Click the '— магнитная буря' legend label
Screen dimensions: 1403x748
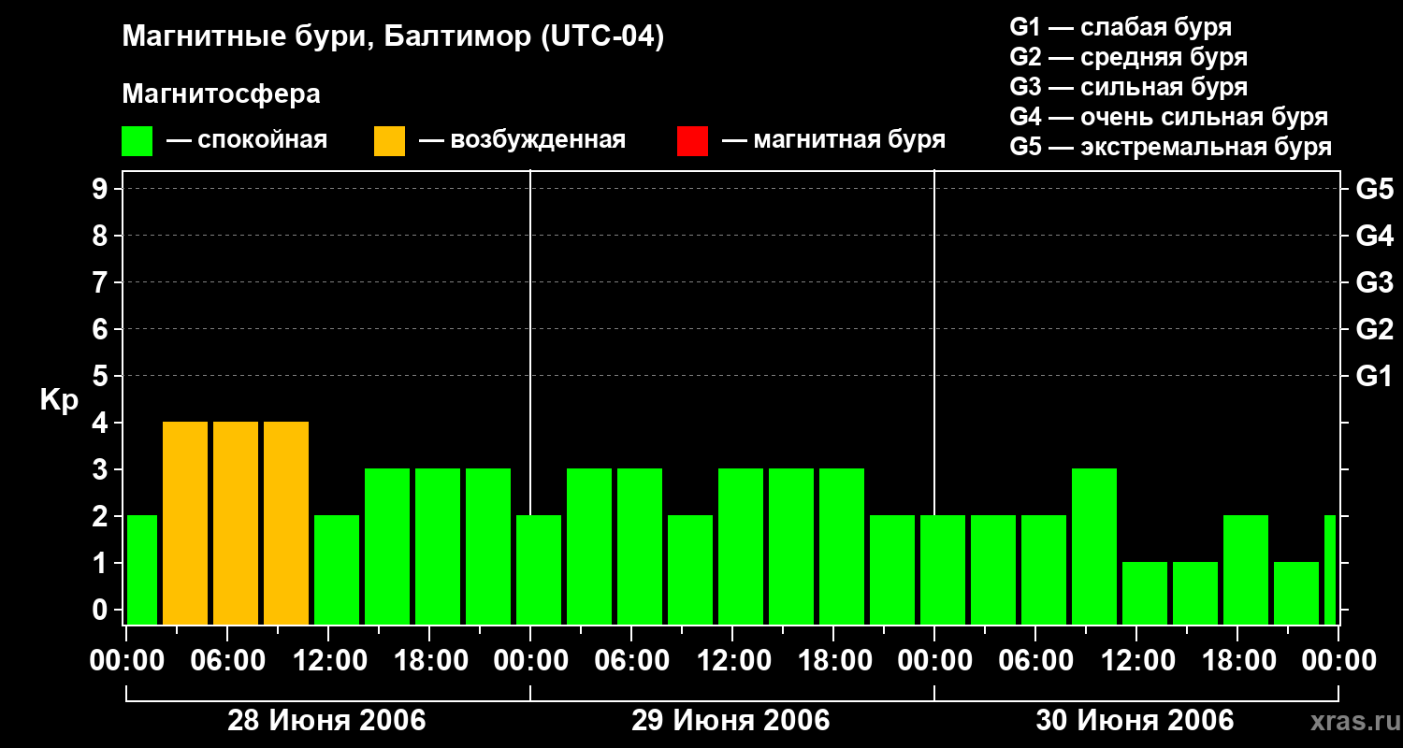833,140
